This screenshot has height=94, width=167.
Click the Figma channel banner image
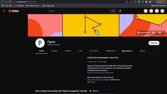point(97,25)
